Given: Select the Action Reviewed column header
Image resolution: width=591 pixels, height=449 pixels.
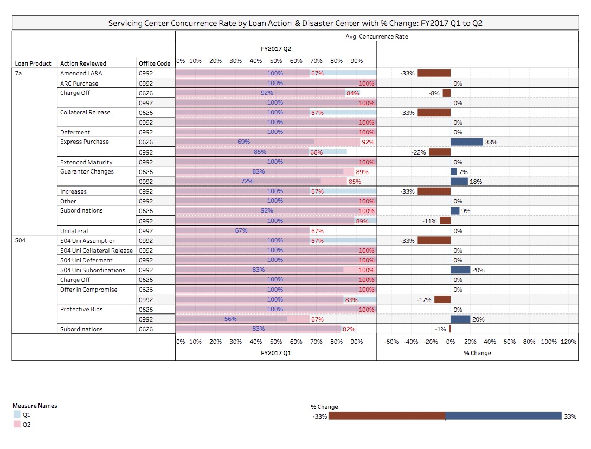Looking at the screenshot, I should coord(83,63).
